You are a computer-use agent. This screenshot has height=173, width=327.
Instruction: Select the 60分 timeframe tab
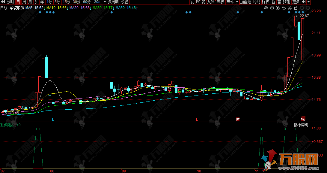pyautogui.click(x=87, y=2)
